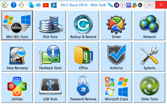Open the Driver tools tile
Image resolution: width=167 pixels, height=104 pixels.
[x=116, y=25]
